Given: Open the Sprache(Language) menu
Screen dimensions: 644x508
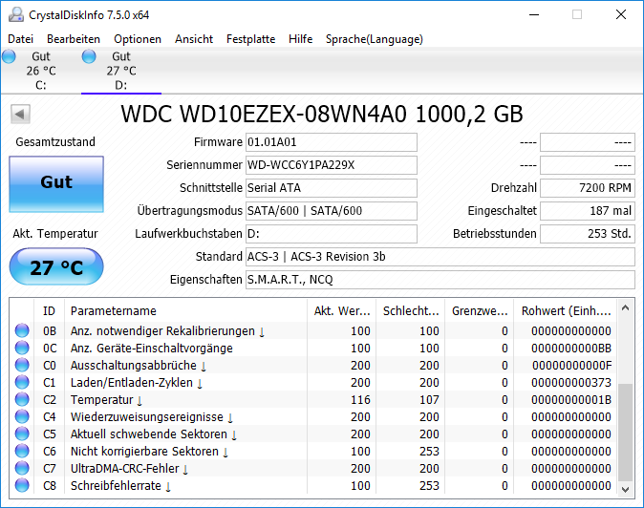Looking at the screenshot, I should 375,39.
